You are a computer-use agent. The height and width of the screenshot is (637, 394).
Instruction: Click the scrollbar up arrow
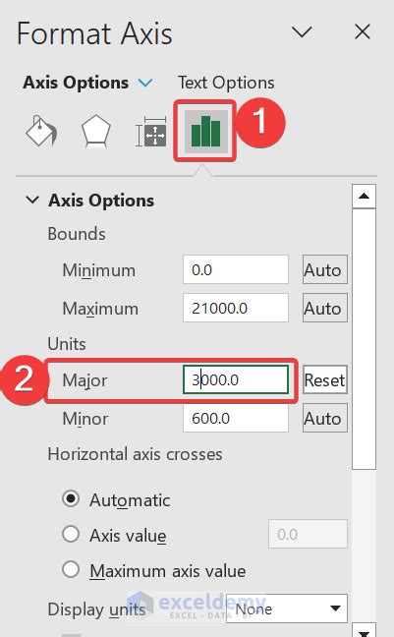(x=364, y=197)
